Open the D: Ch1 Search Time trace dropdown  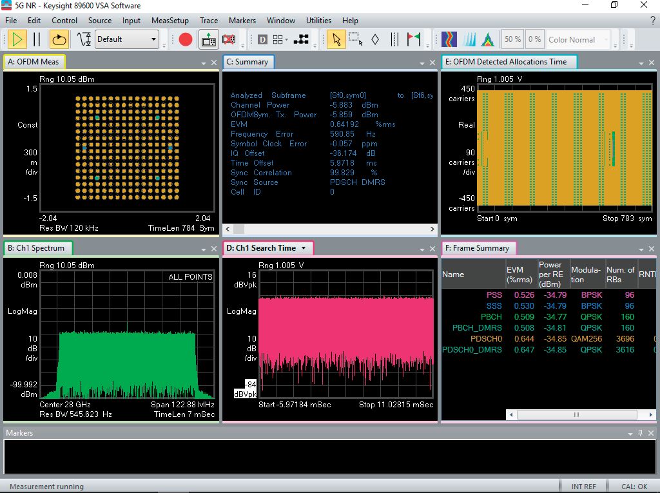pos(304,248)
